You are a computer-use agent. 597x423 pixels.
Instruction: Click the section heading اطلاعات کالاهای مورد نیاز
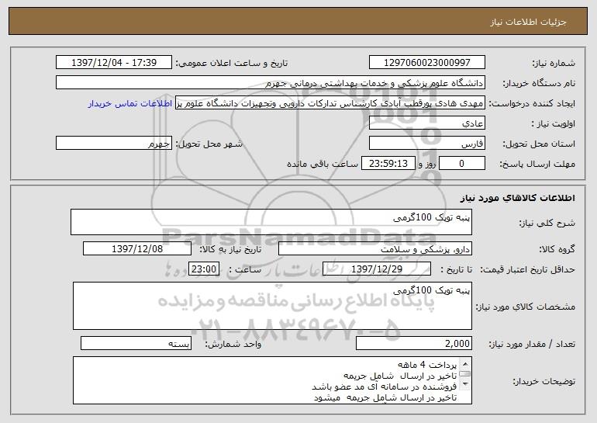click(517, 198)
